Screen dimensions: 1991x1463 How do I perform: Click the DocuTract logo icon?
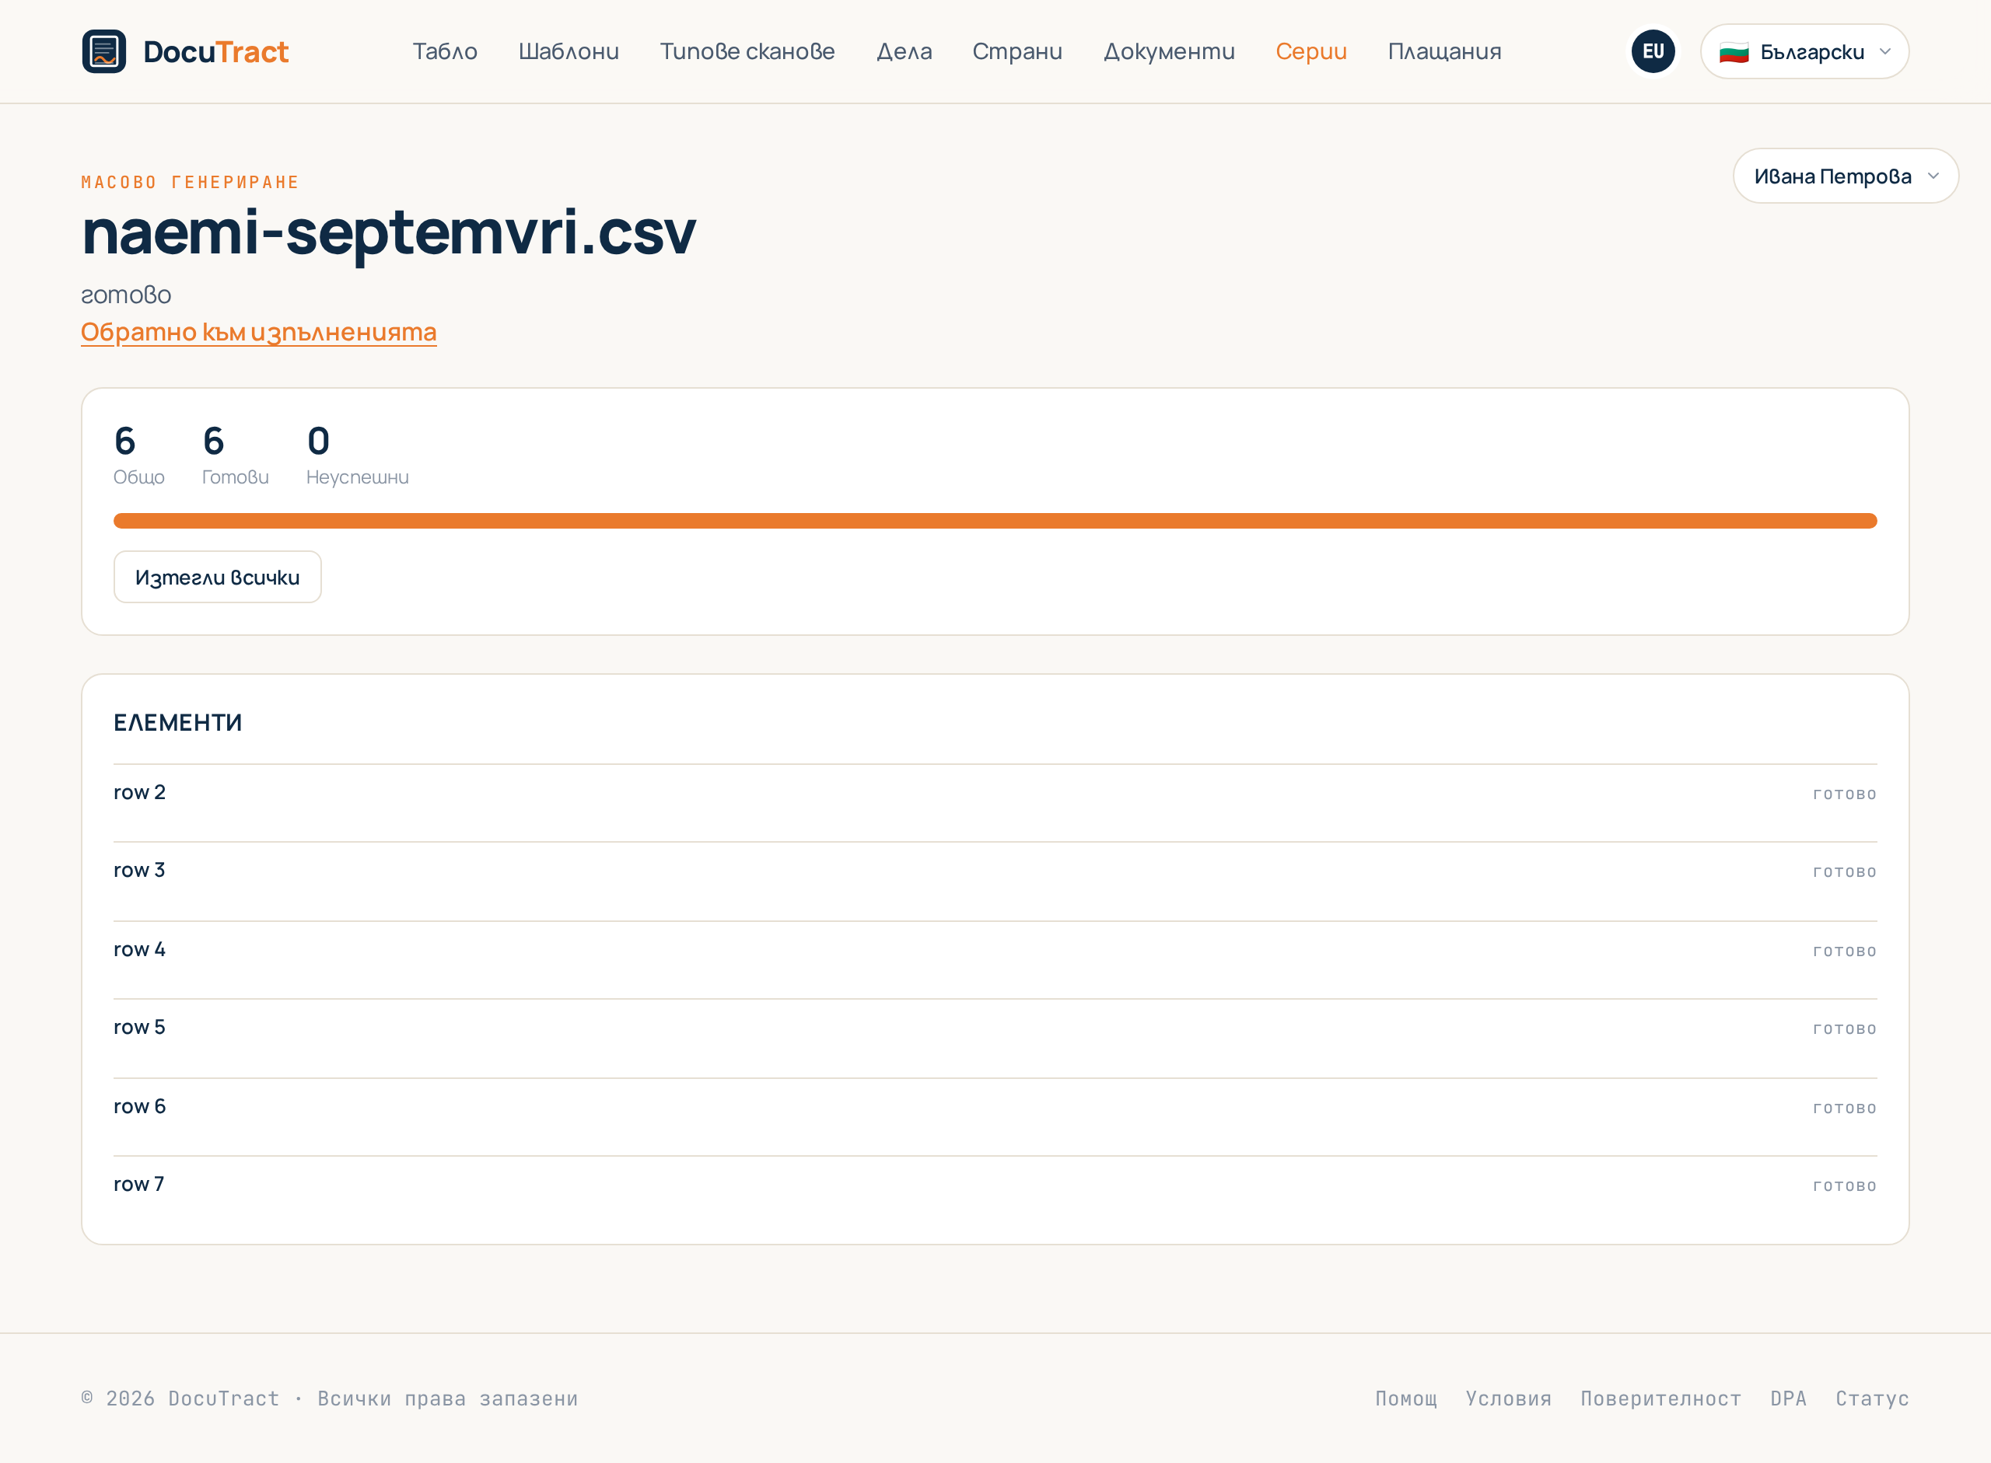pos(103,51)
